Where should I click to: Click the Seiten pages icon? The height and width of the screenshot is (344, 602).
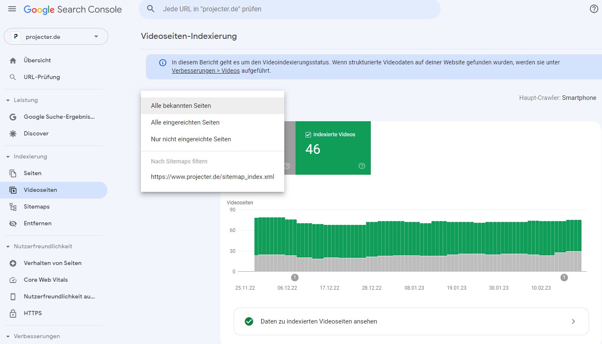[x=13, y=173]
